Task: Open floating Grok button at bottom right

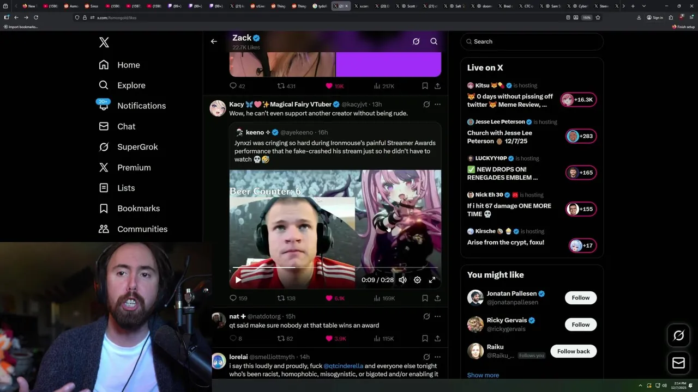Action: coord(679,336)
